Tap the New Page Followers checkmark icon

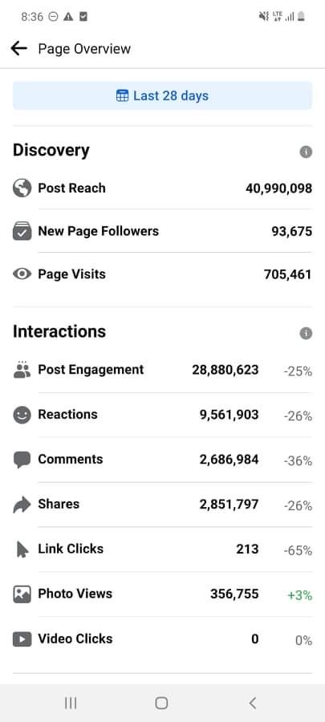(22, 231)
